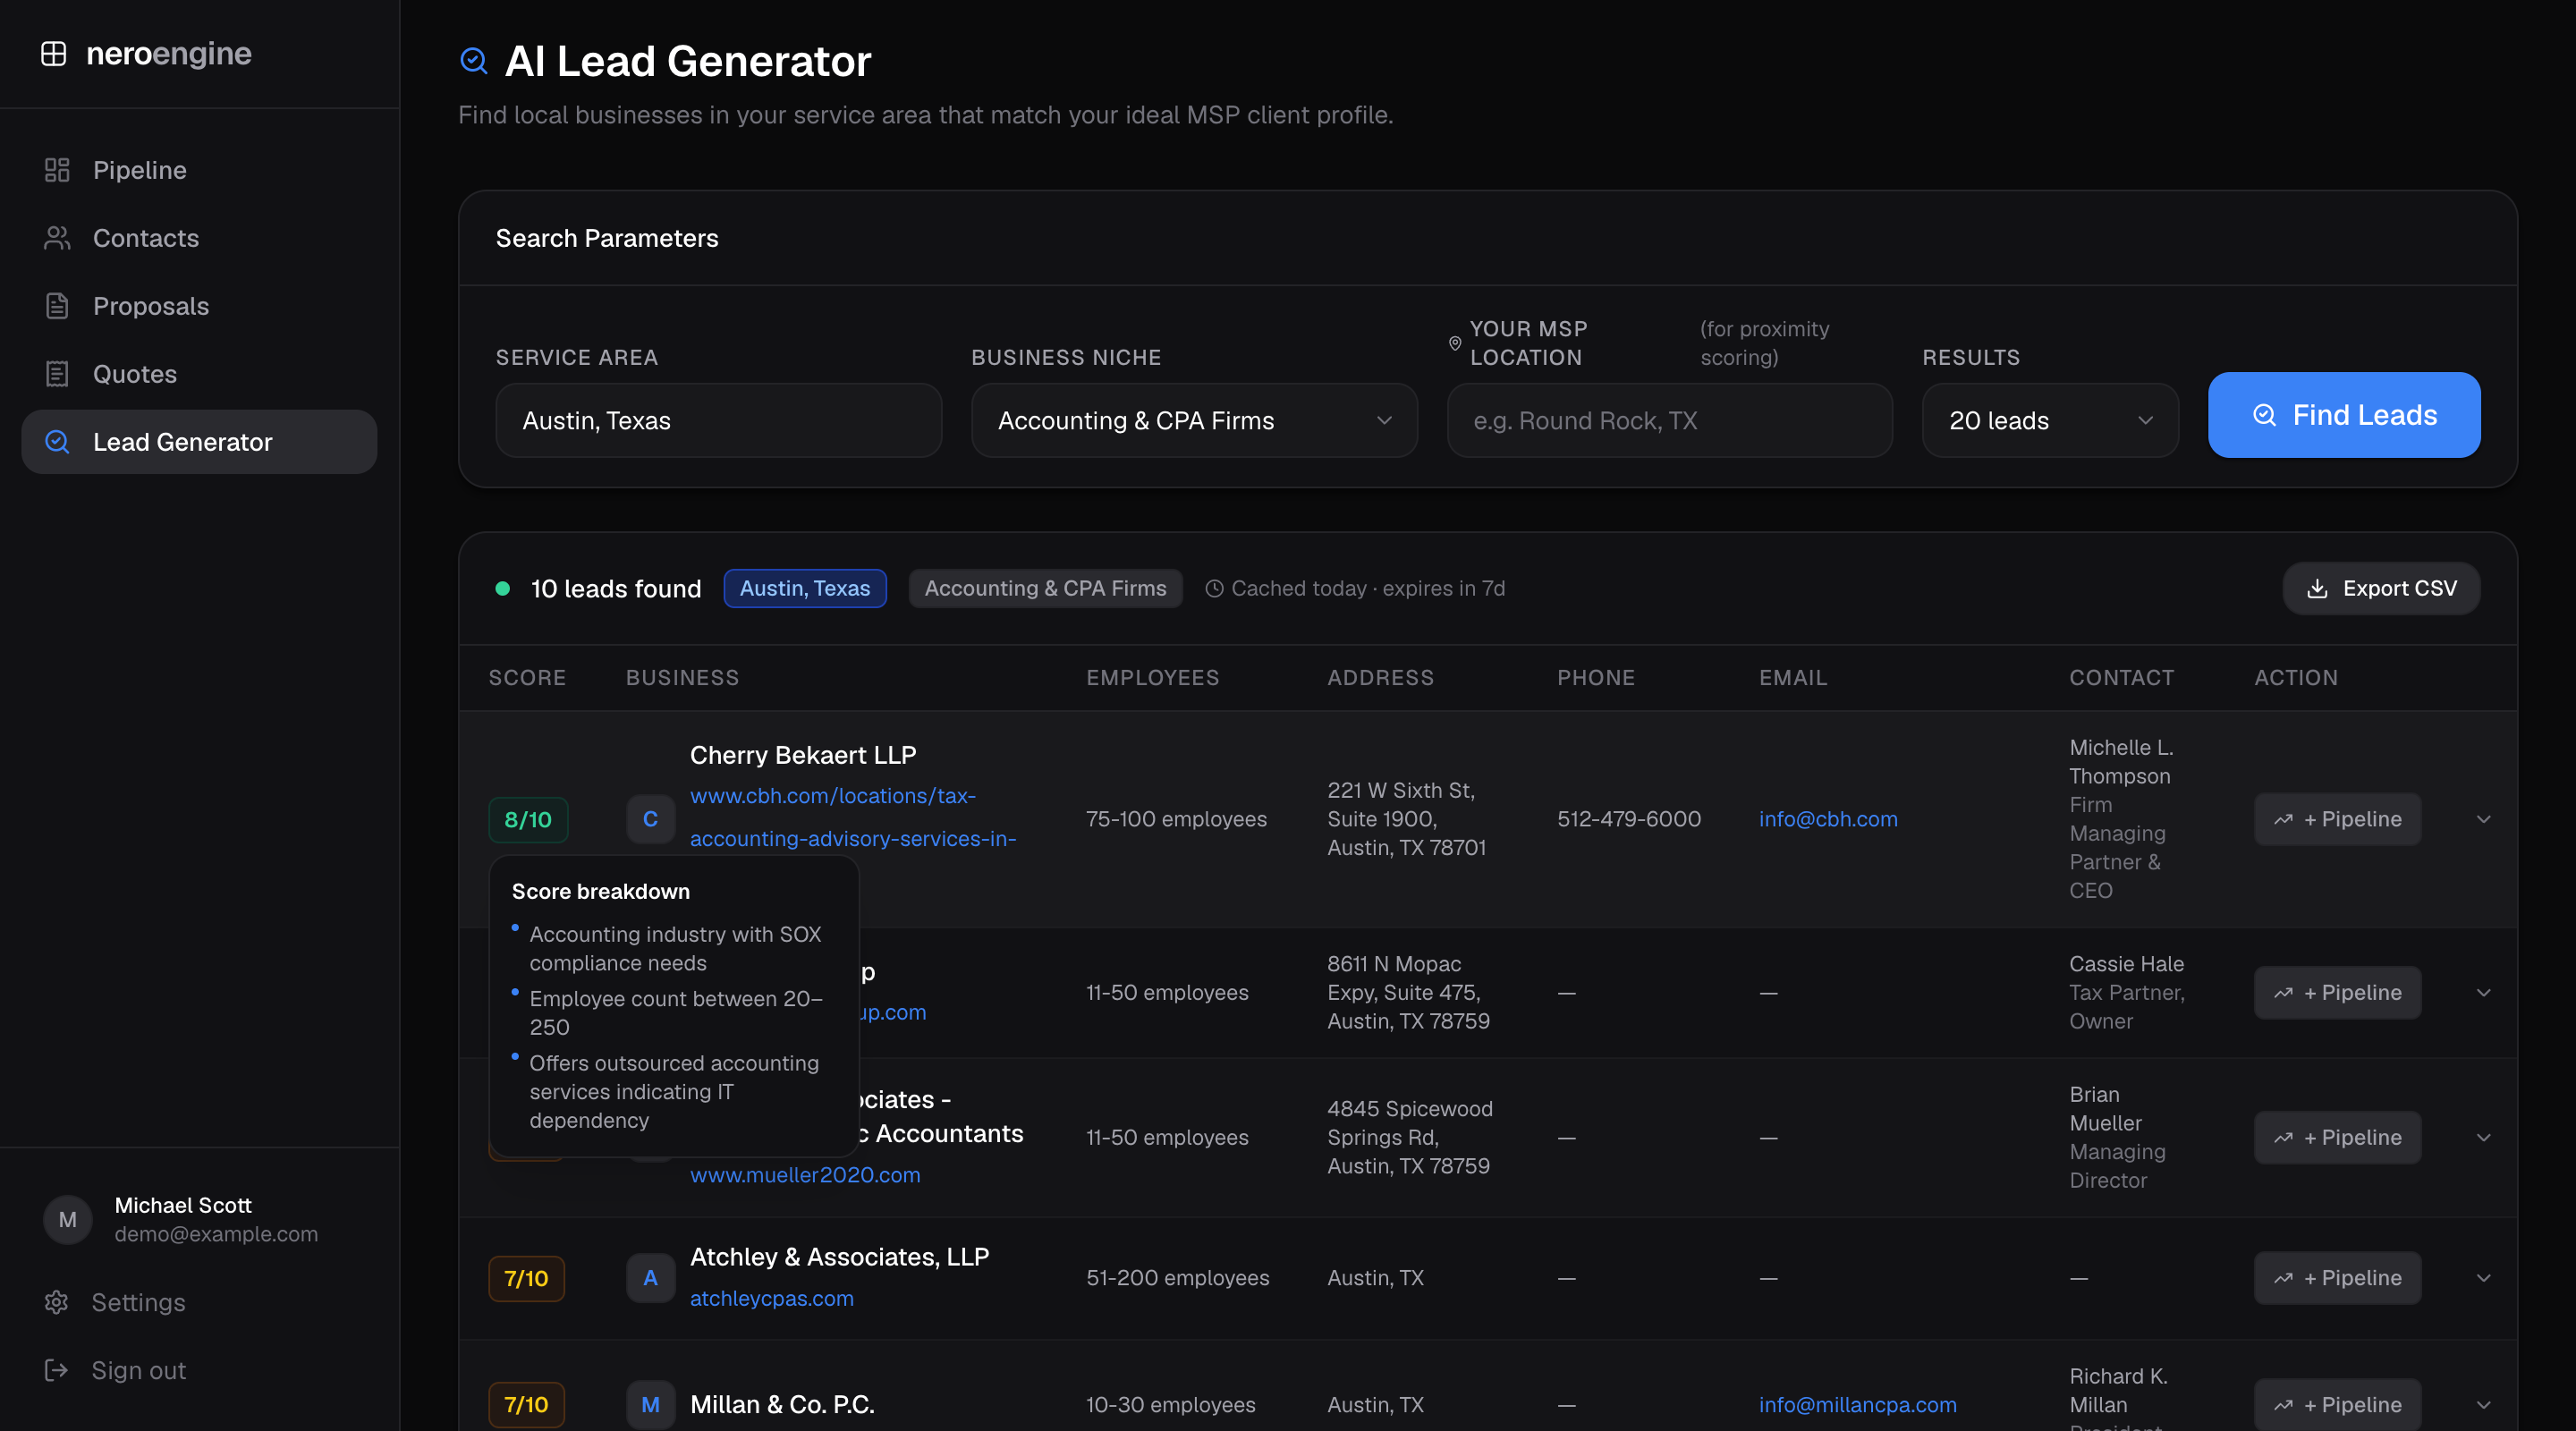This screenshot has width=2576, height=1431.
Task: Open the www.mueller2020.com link
Action: [805, 1174]
